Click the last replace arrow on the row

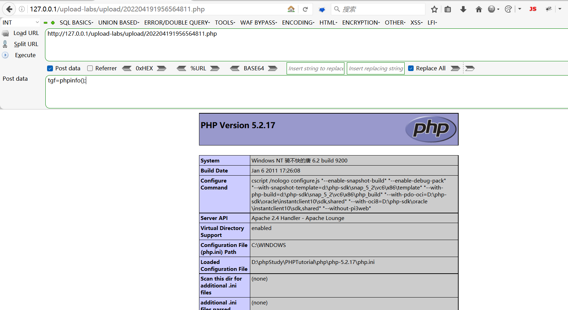coord(470,68)
